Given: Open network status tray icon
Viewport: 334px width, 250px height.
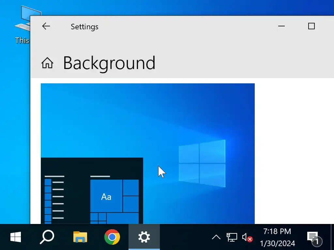Looking at the screenshot, I should 232,237.
